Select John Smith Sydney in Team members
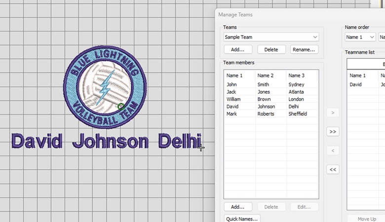The image size is (385, 222). pos(270,84)
